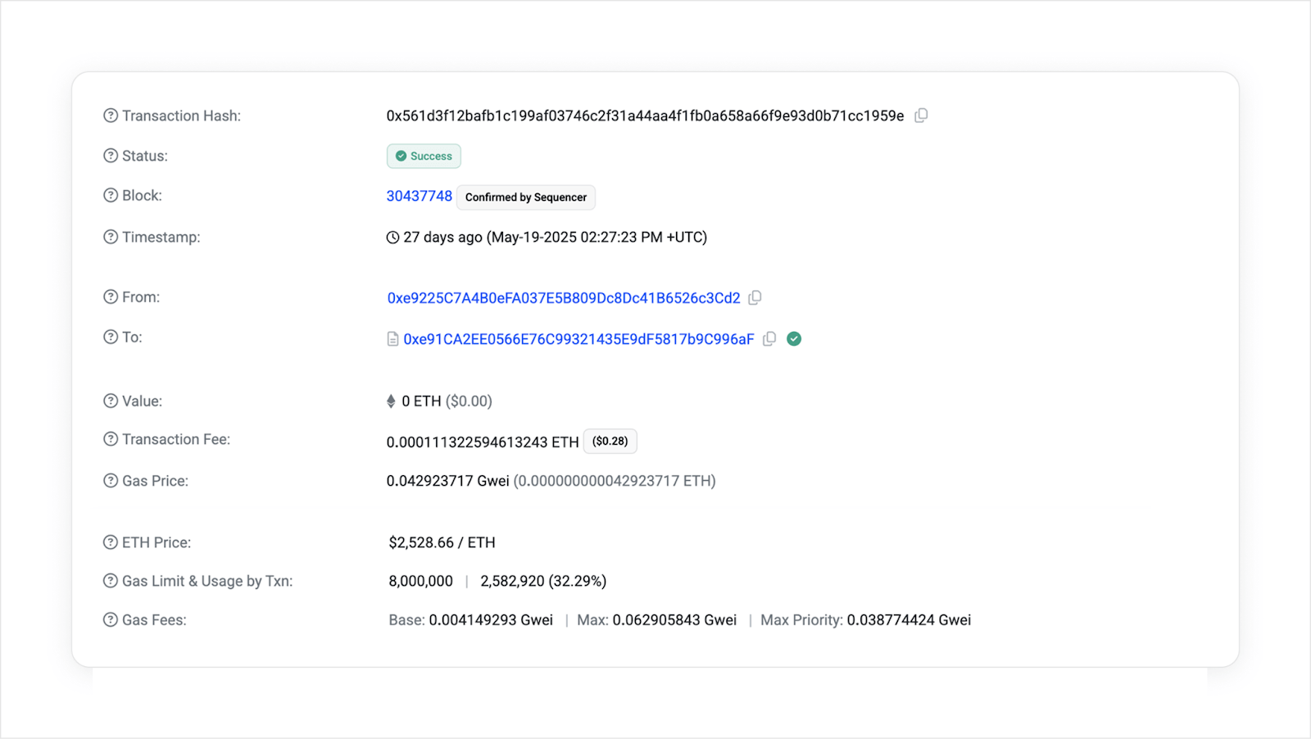Click the checkmark inside the Success badge

401,156
